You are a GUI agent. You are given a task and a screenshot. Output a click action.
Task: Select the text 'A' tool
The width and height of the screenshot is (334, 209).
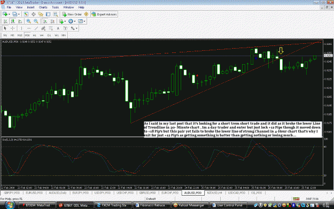point(58,28)
